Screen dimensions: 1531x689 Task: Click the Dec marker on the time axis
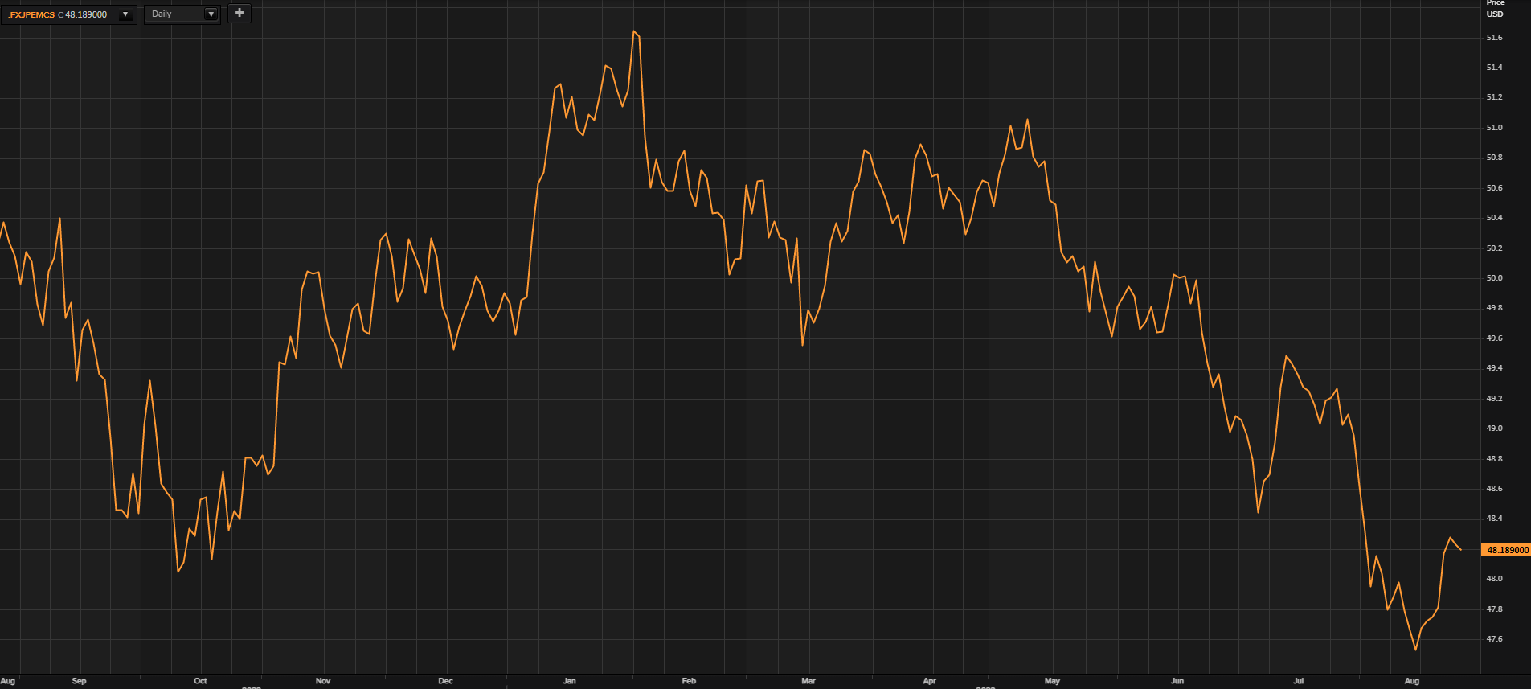point(445,681)
